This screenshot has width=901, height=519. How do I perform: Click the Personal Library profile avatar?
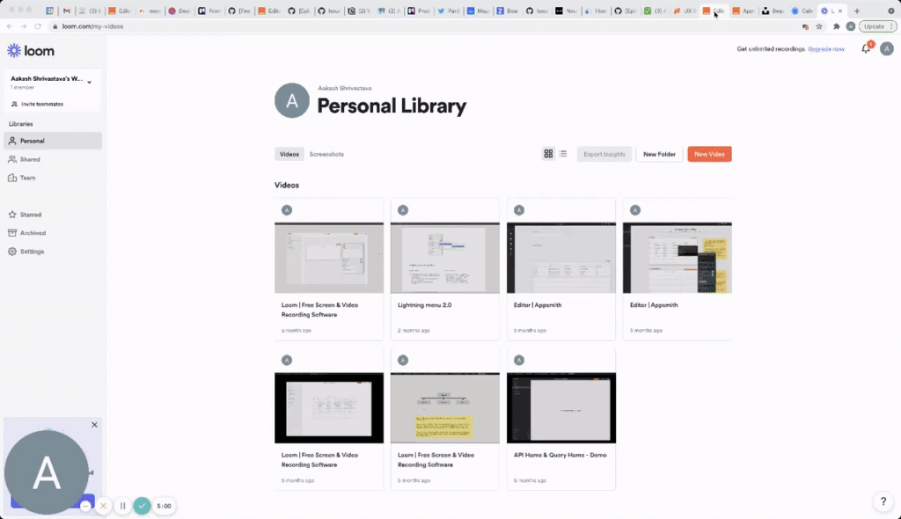292,100
